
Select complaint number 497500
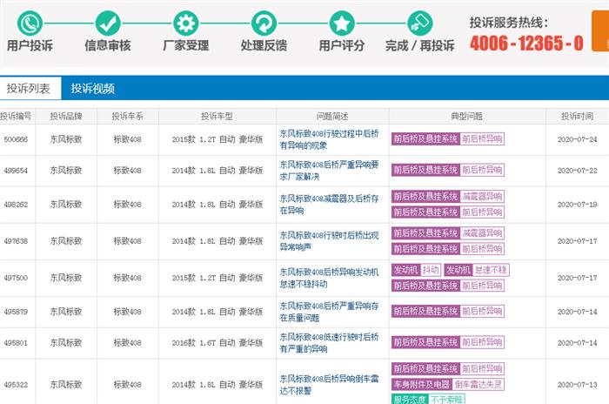(16, 278)
